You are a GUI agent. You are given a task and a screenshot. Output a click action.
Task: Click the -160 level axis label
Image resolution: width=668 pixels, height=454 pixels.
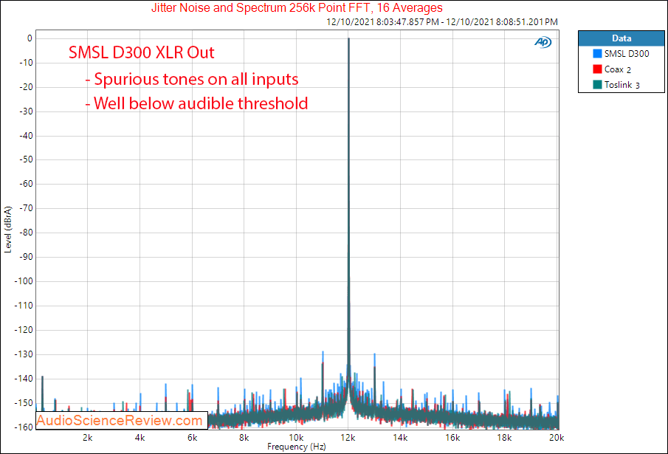click(x=24, y=427)
